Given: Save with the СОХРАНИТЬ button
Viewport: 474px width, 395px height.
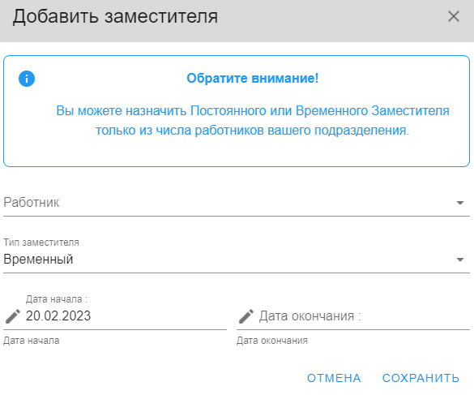Looking at the screenshot, I should [421, 378].
